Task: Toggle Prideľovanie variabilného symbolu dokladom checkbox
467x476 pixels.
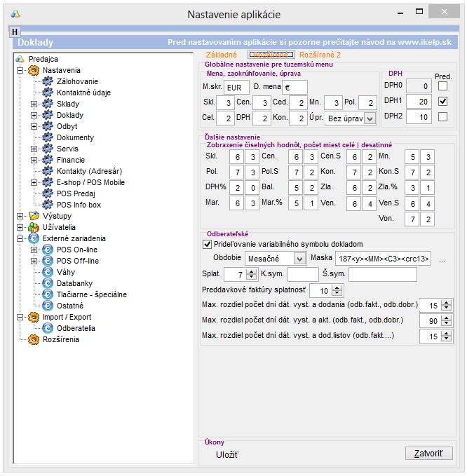Action: pos(207,244)
